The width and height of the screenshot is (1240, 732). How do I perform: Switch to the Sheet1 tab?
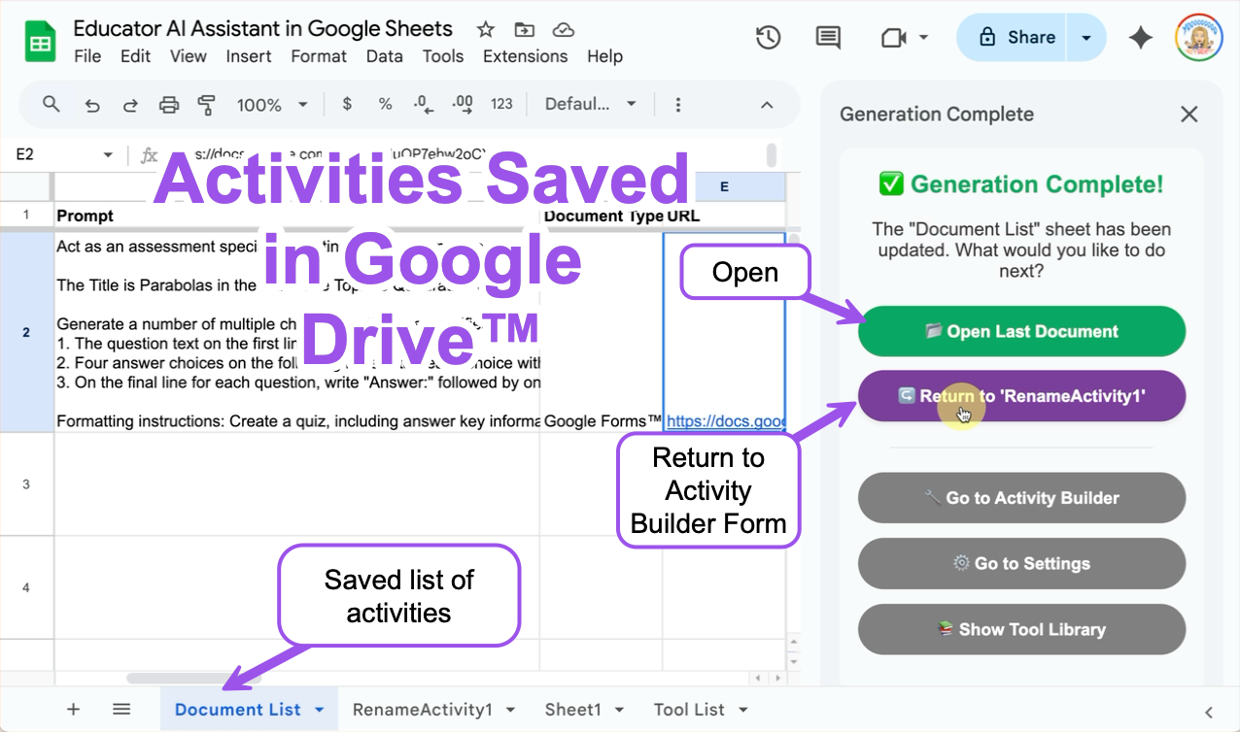(572, 710)
